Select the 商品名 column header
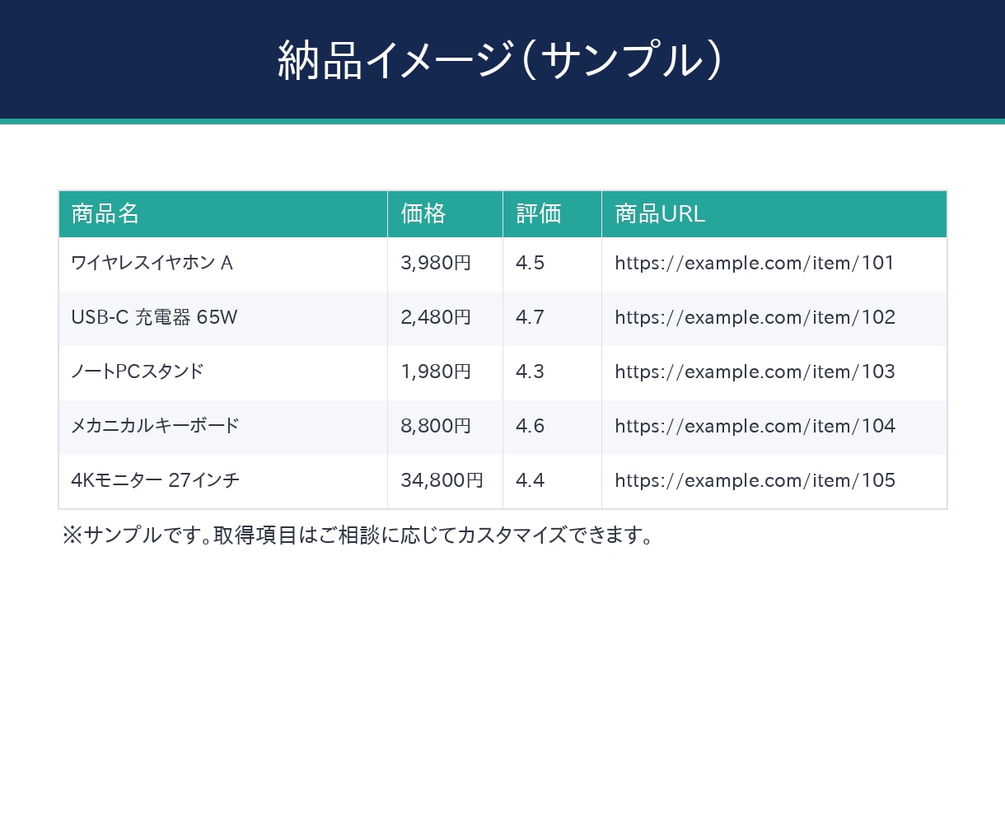 tap(223, 214)
